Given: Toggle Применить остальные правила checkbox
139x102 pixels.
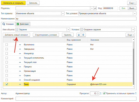Looking at the screenshot, I should point(104,93).
